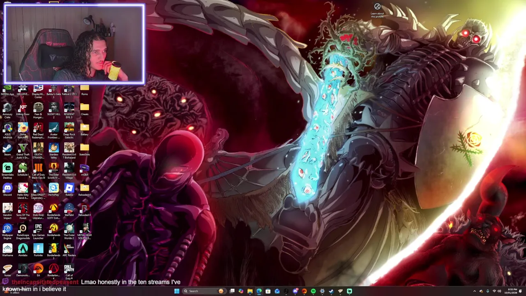Open the taskbar volume control
Viewport: 526px width, 296px height.
(499, 291)
